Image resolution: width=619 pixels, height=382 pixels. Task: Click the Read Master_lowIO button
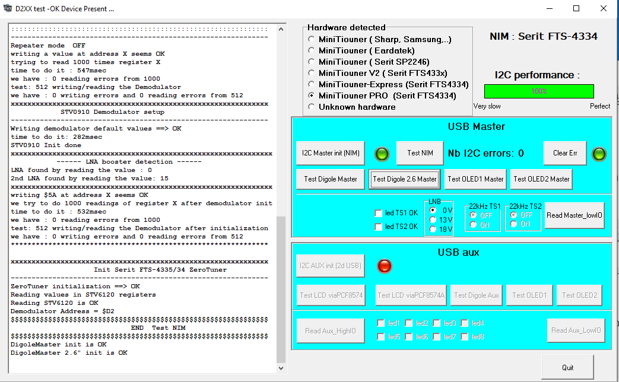574,215
